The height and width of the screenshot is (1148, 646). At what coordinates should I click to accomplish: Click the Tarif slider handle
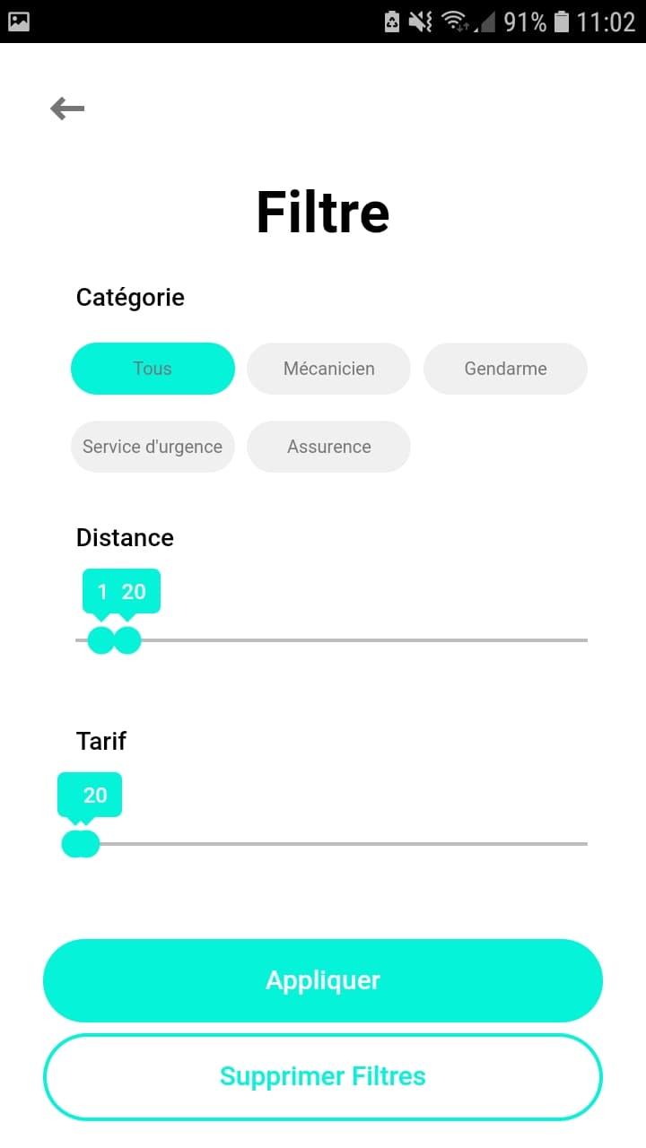point(81,844)
